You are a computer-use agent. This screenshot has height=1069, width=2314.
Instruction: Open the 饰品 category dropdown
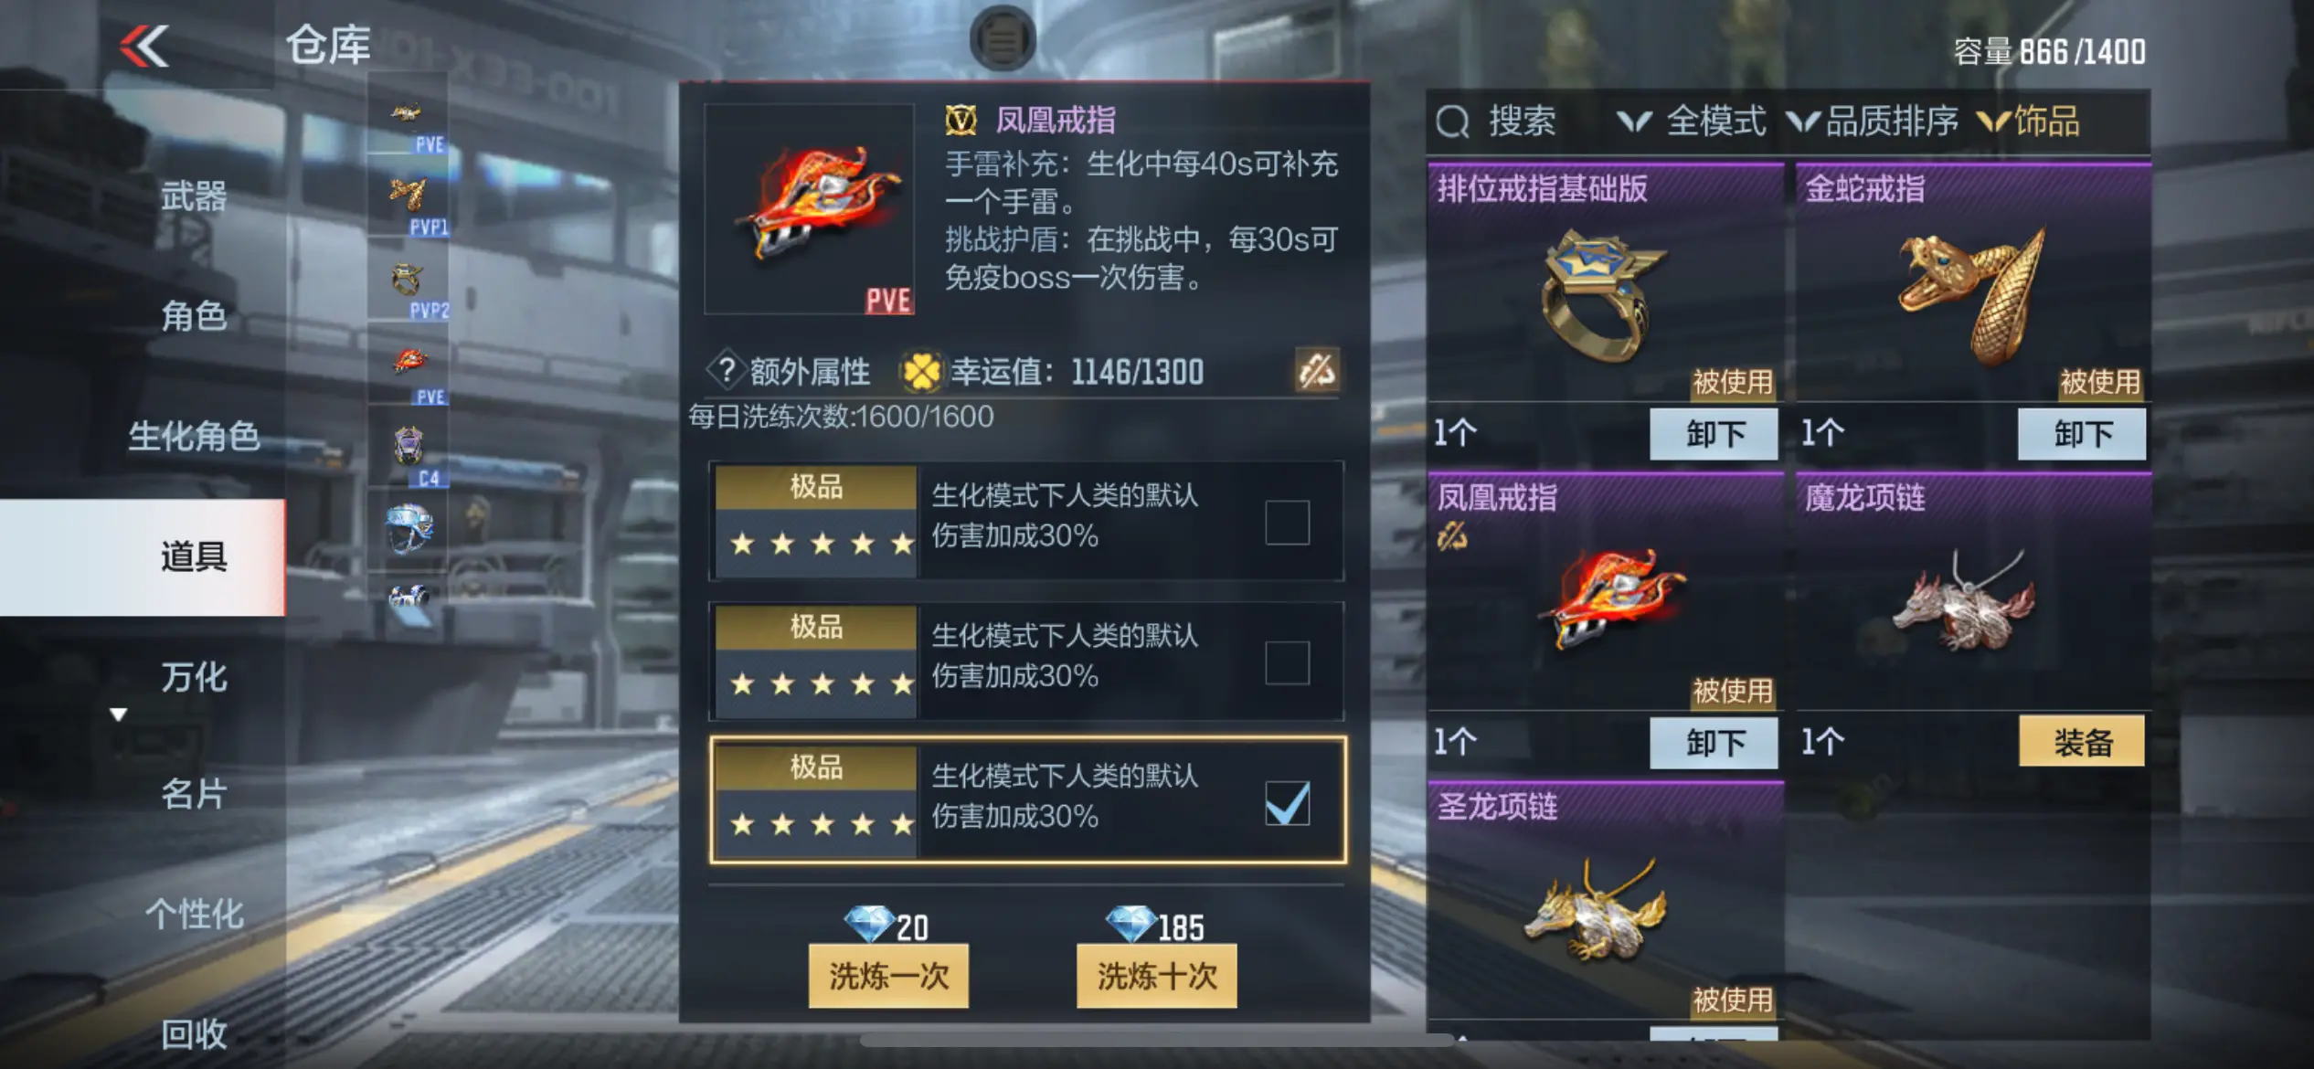[2028, 121]
